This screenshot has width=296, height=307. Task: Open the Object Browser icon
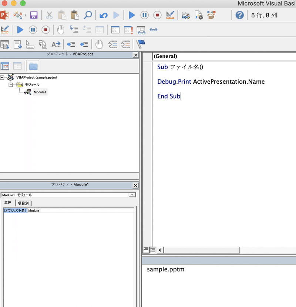[x=211, y=15]
